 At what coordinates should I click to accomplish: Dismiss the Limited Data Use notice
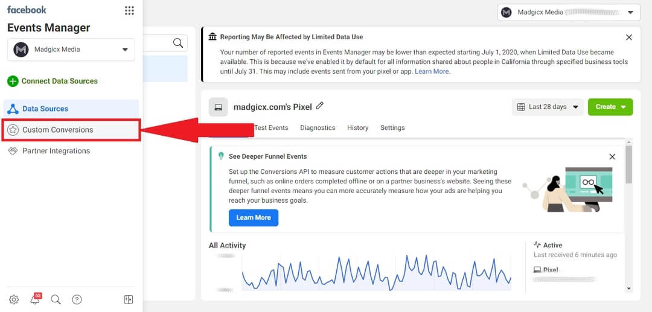(x=629, y=37)
